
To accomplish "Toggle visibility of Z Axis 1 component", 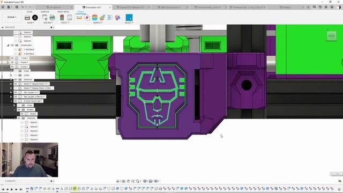I will (12, 66).
